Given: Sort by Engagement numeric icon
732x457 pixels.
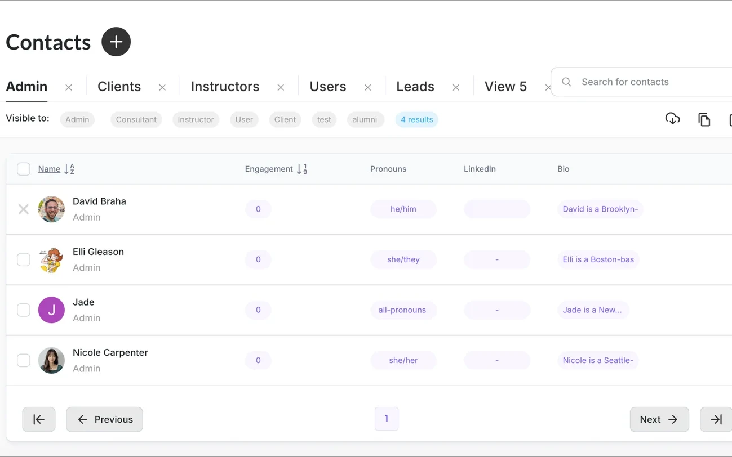Looking at the screenshot, I should [302, 169].
